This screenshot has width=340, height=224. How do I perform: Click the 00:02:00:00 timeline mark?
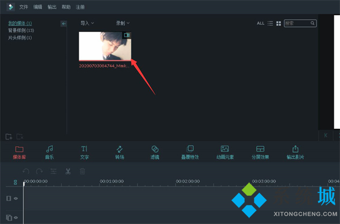pyautogui.click(x=188, y=181)
